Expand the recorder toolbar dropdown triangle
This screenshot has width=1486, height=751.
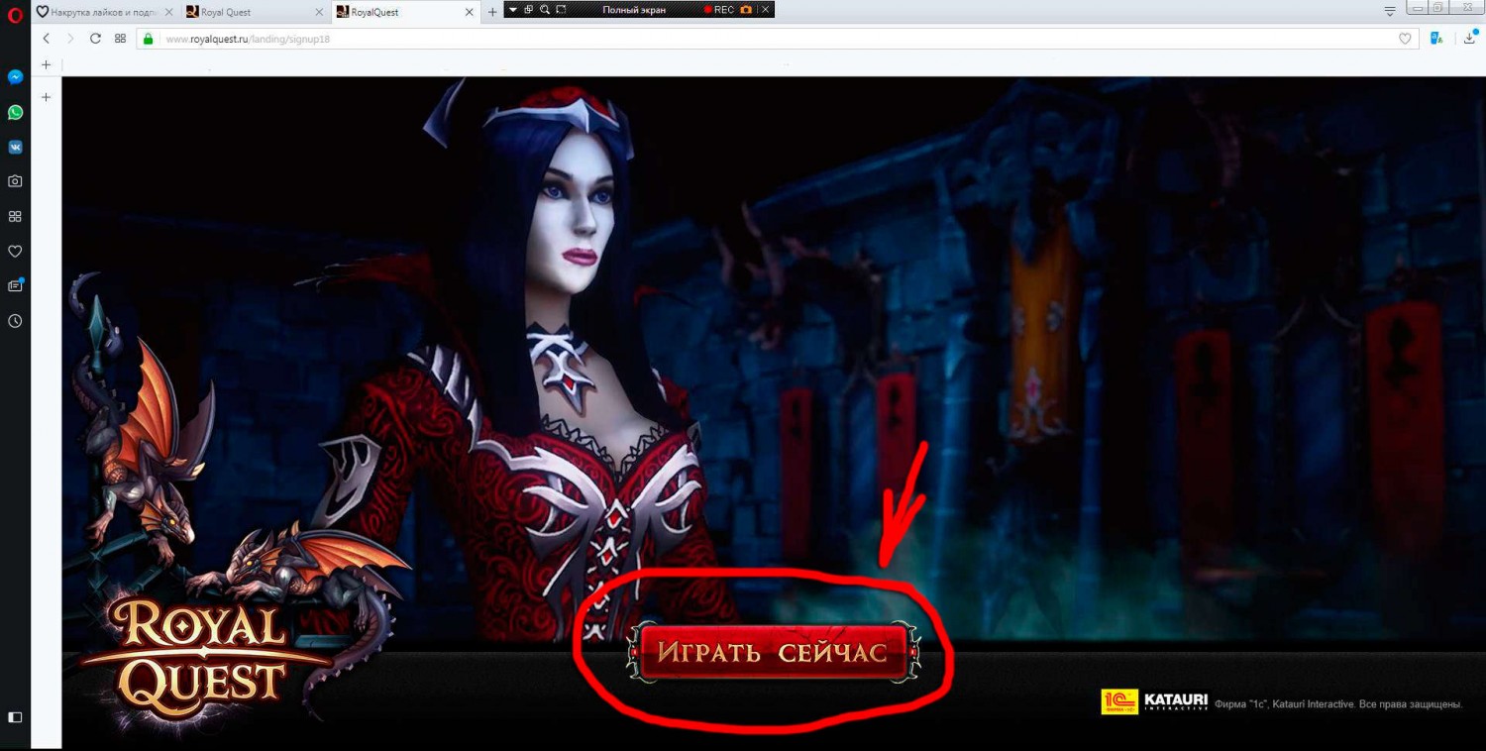point(513,9)
